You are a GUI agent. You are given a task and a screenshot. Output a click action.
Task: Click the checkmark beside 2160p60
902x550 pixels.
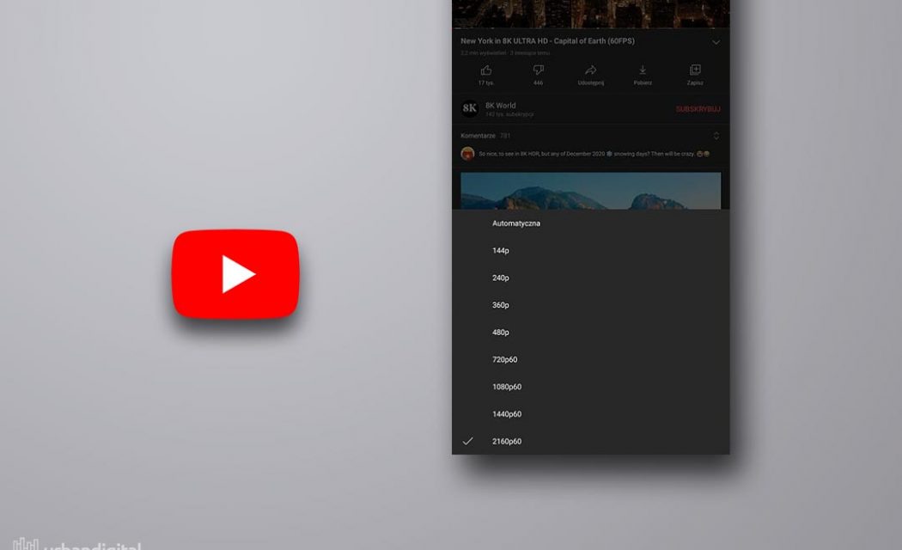(466, 441)
